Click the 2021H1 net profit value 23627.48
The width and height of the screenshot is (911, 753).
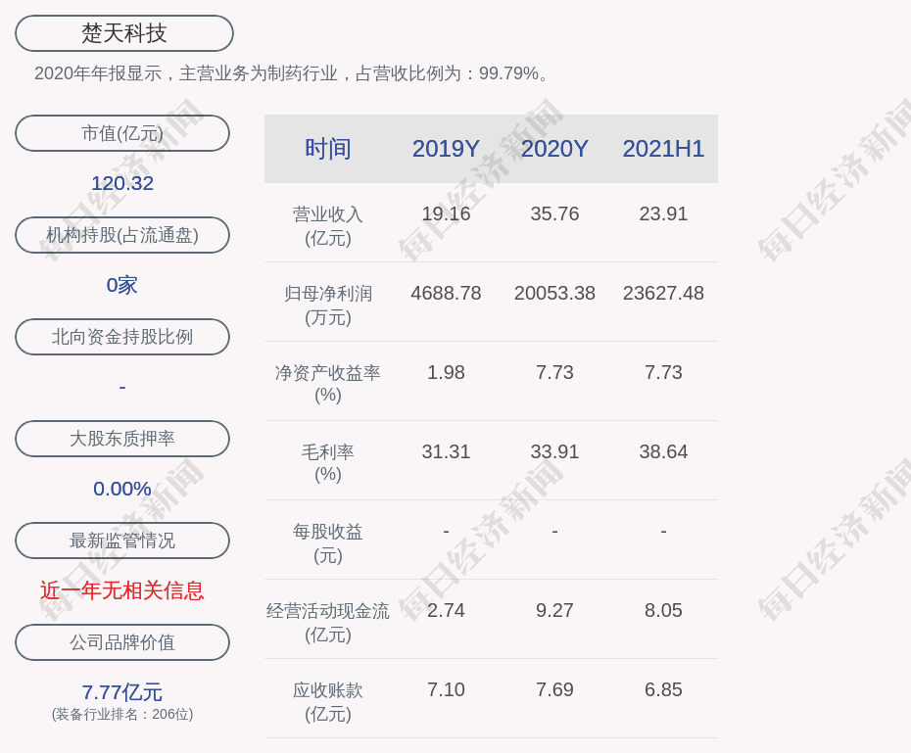pyautogui.click(x=663, y=293)
